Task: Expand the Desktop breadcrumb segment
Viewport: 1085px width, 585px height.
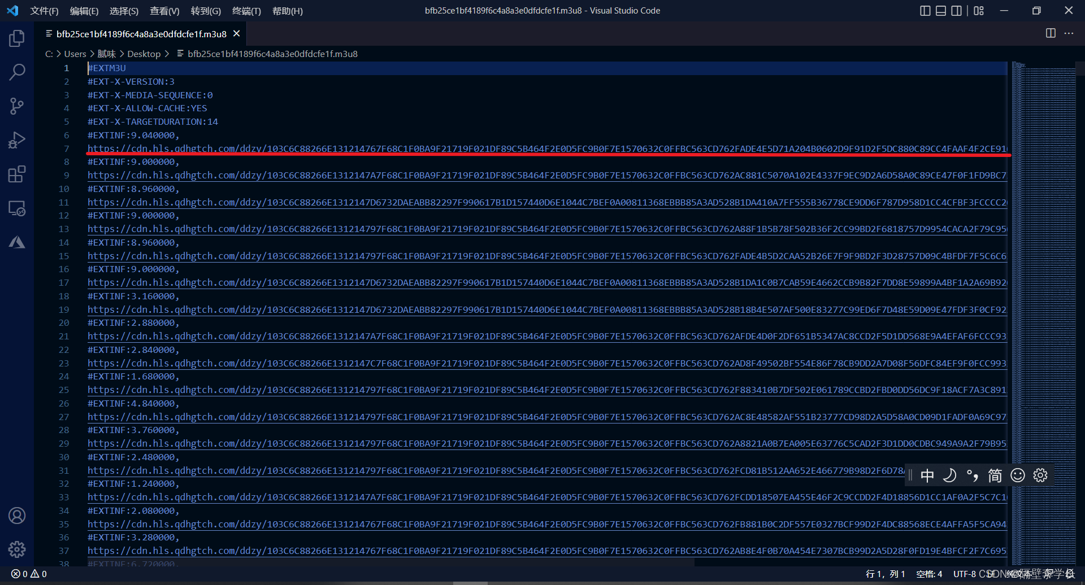Action: 144,54
